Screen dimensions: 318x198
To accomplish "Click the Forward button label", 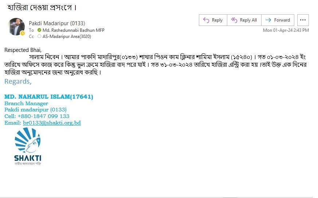I will (x=282, y=20).
